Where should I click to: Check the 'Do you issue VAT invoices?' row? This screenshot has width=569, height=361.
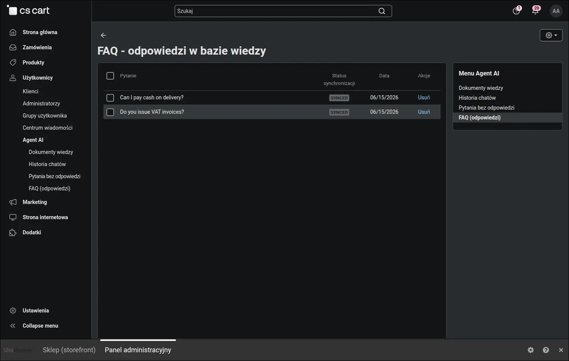pos(110,112)
